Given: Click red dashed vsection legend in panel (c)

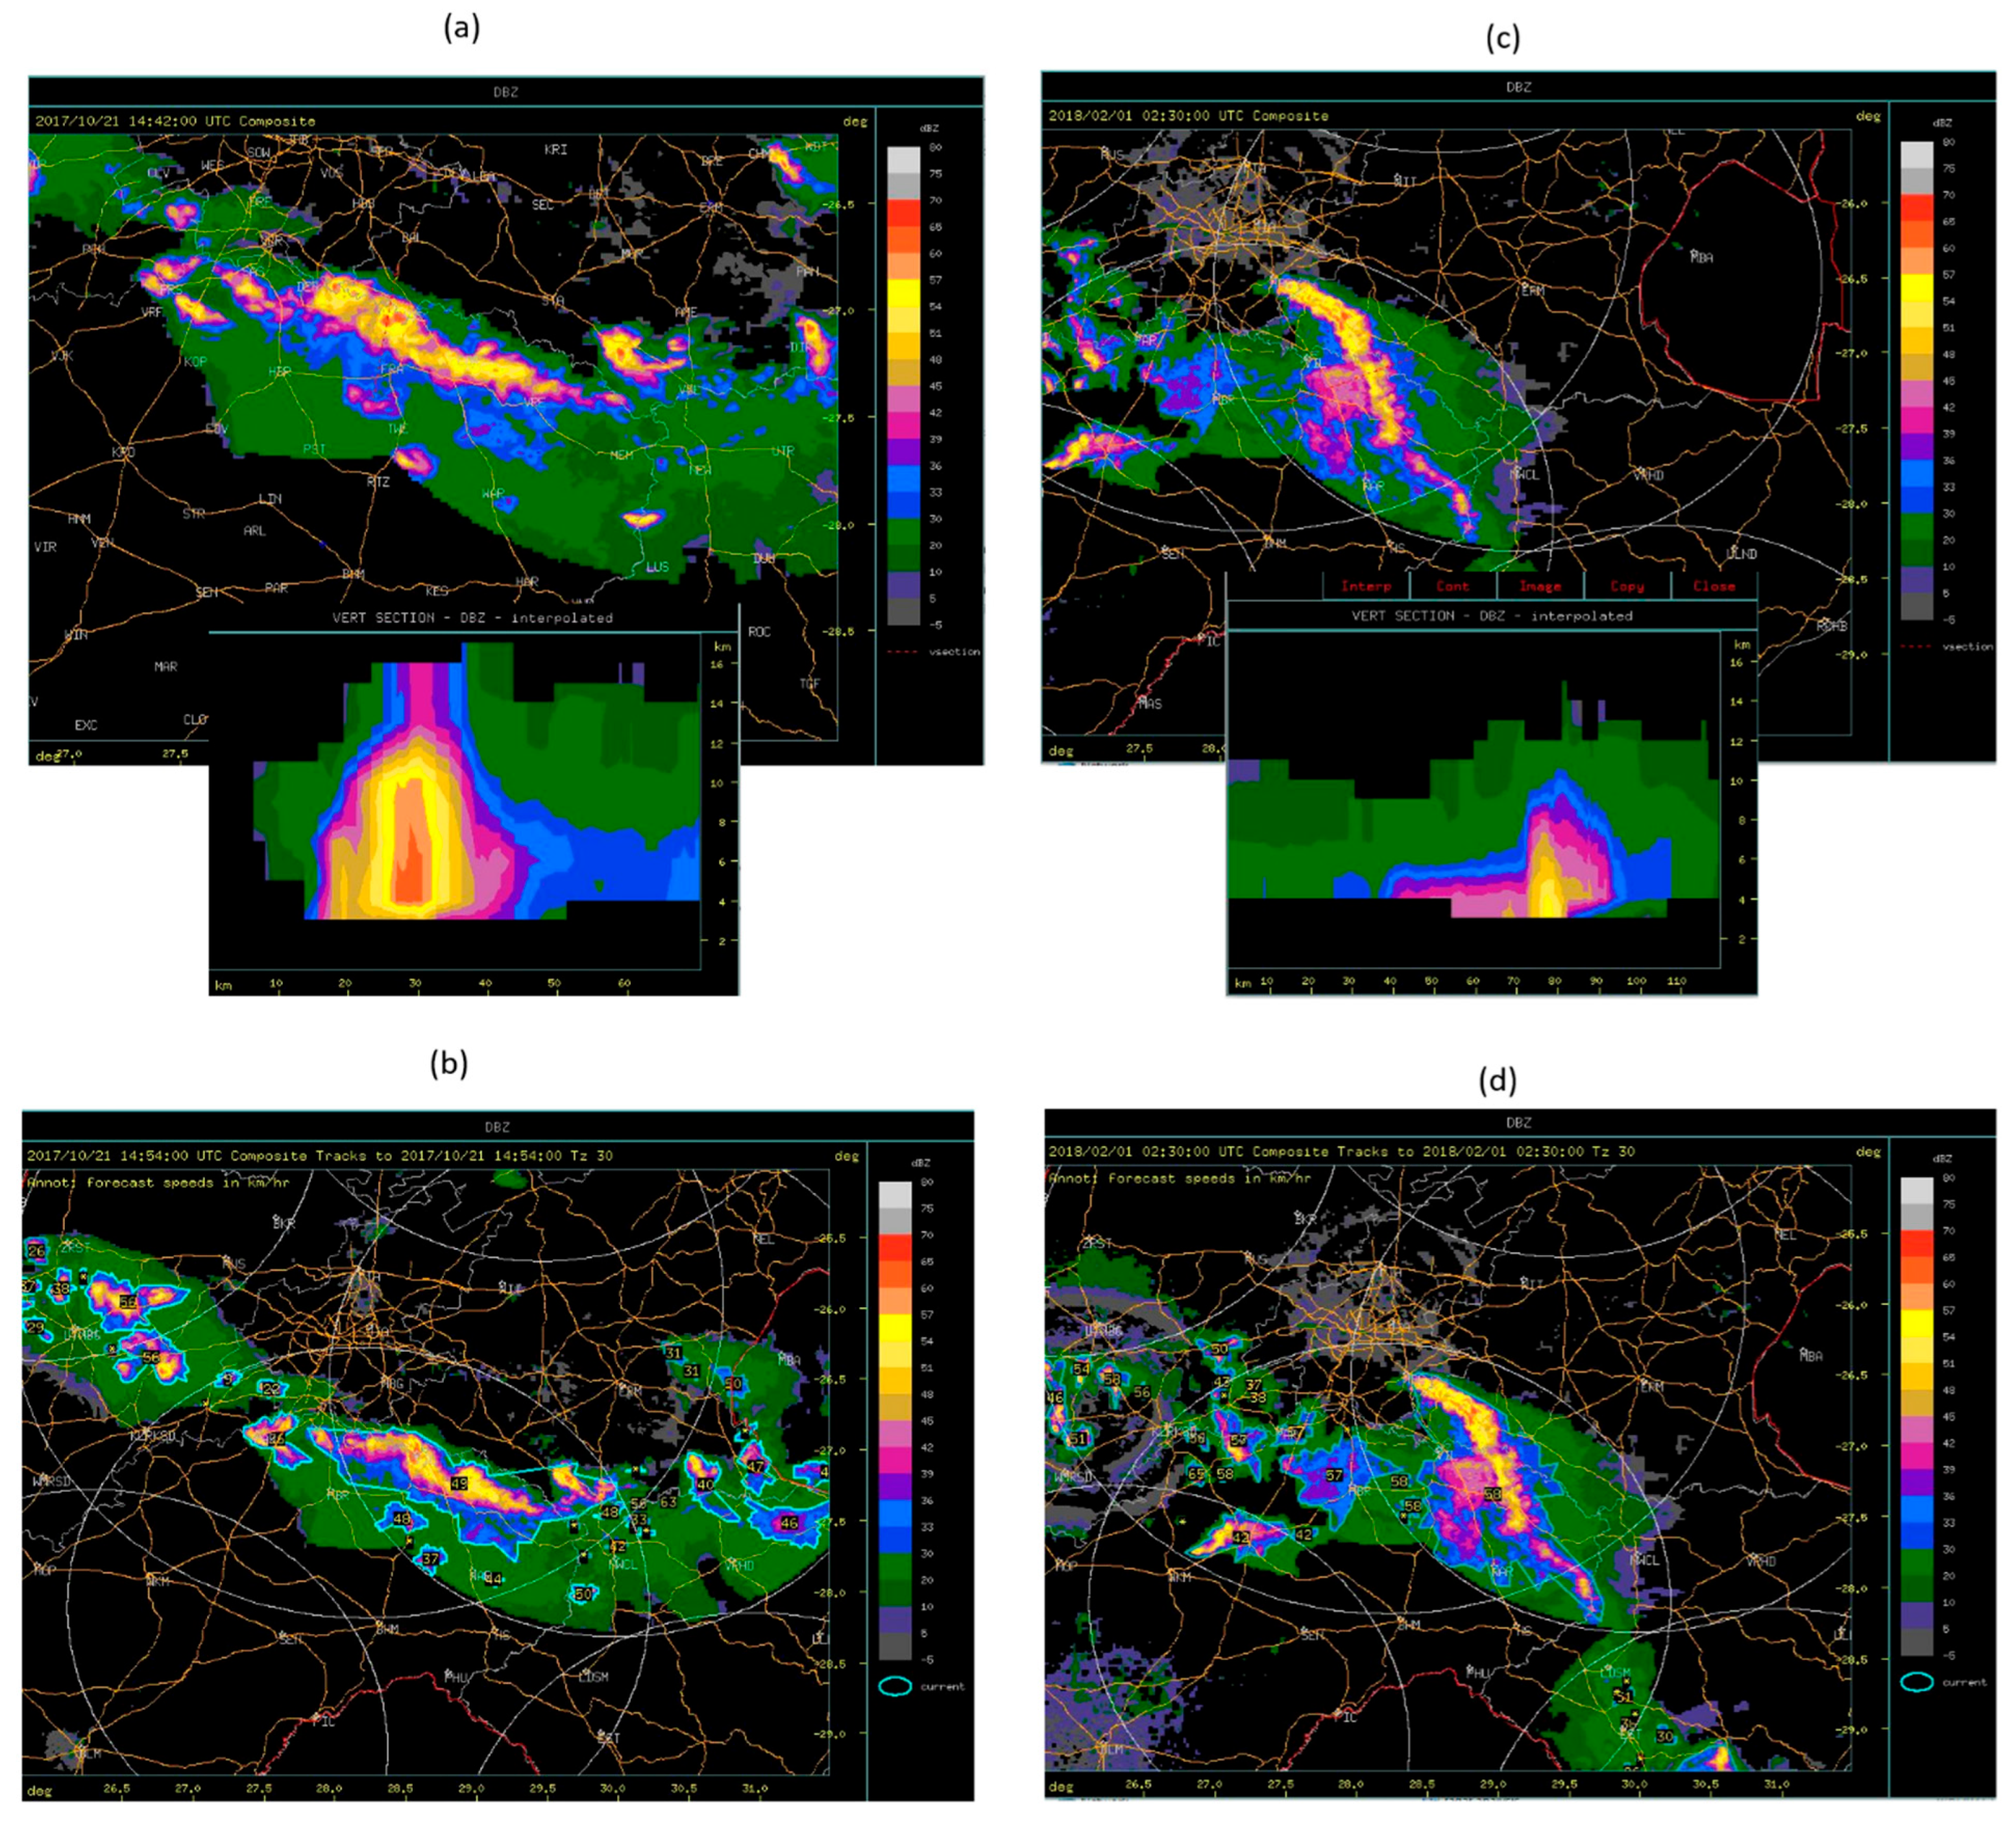Looking at the screenshot, I should point(1916,647).
